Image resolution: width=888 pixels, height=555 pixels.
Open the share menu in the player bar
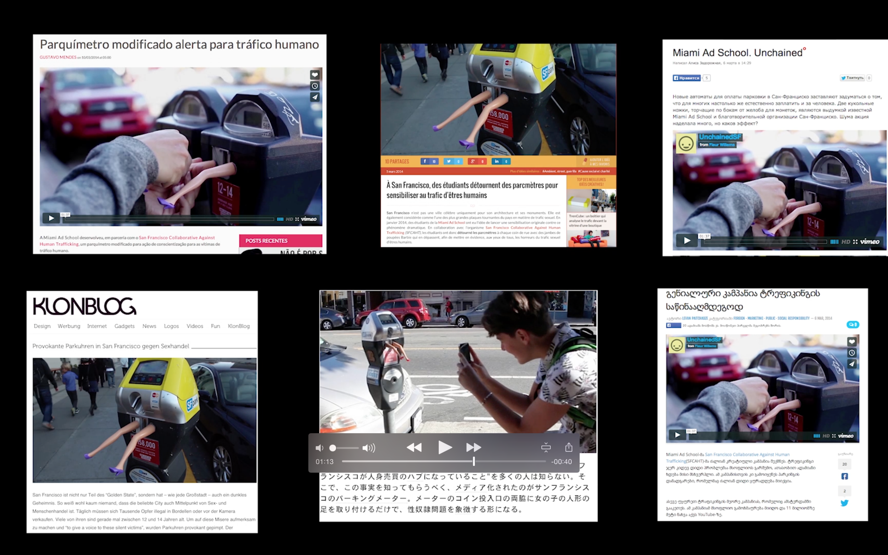pyautogui.click(x=569, y=447)
